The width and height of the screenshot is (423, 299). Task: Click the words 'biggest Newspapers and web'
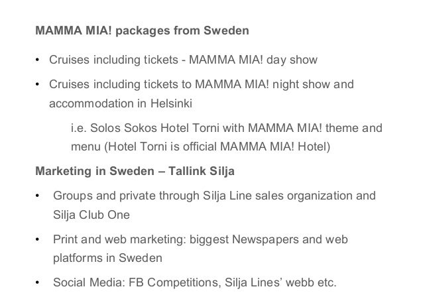(269, 239)
